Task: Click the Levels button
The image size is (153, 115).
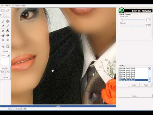Action: [5, 68]
